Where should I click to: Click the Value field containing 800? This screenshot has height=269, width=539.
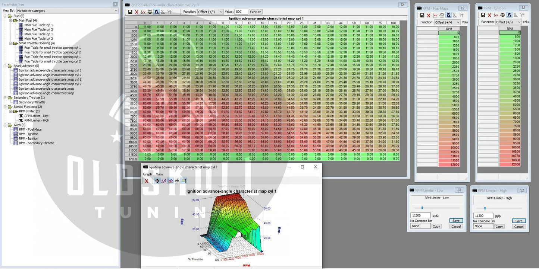[241, 12]
